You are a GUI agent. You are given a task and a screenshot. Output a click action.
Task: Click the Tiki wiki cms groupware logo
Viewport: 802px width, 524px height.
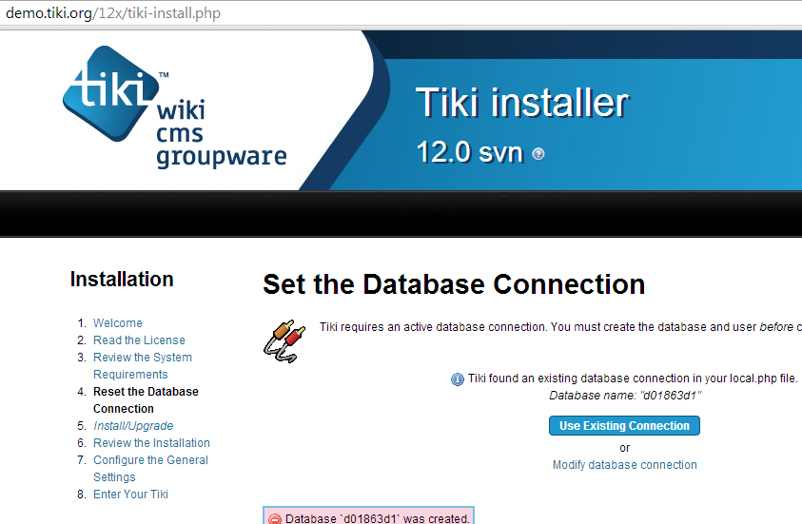174,107
